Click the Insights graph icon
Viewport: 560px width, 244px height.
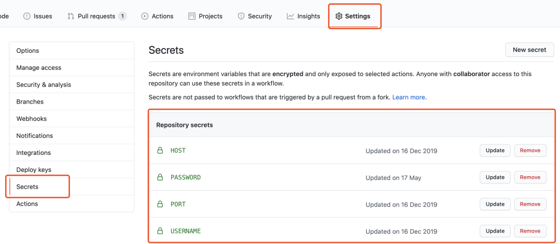tap(290, 16)
